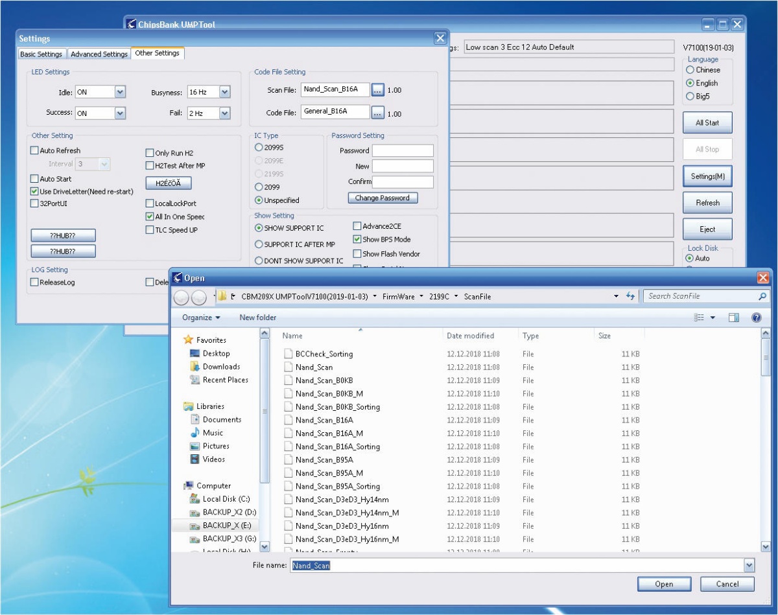Open help with the question mark icon
Image resolution: width=778 pixels, height=615 pixels.
tap(756, 318)
